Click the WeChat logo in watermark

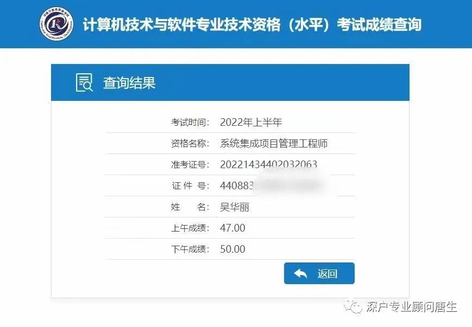pos(353,307)
